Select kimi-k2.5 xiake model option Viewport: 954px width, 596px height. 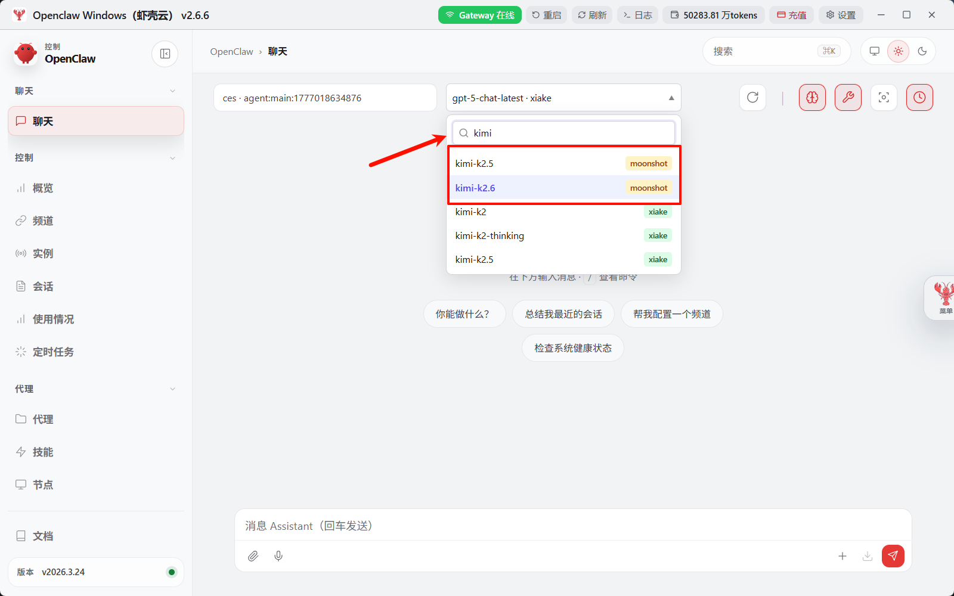(563, 259)
